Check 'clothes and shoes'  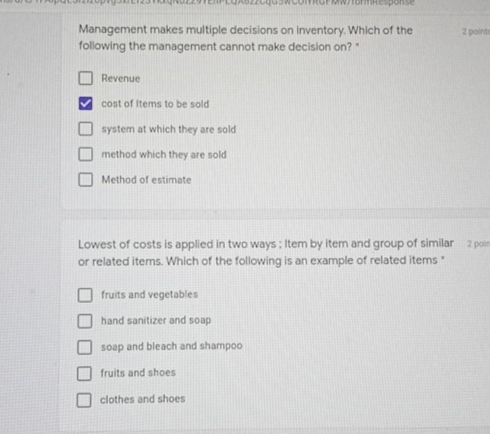[x=85, y=399]
